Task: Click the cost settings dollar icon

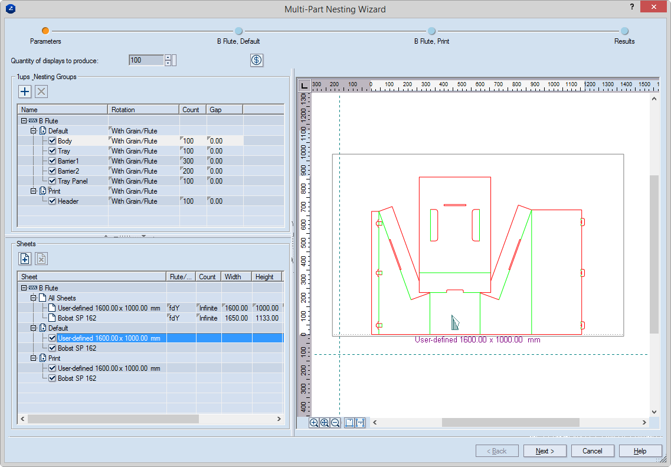Action: coord(257,60)
